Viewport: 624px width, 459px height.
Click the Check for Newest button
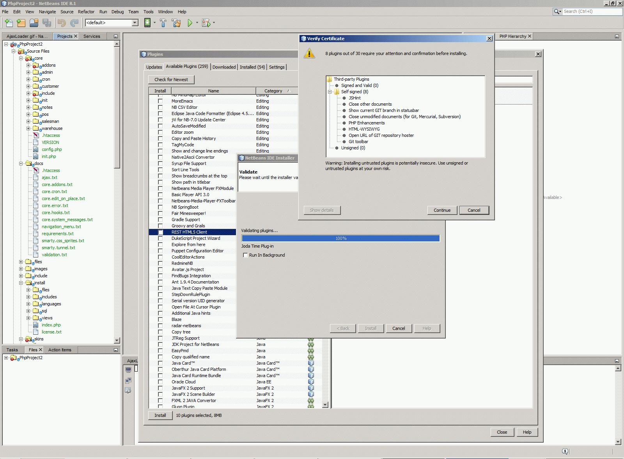(x=171, y=80)
